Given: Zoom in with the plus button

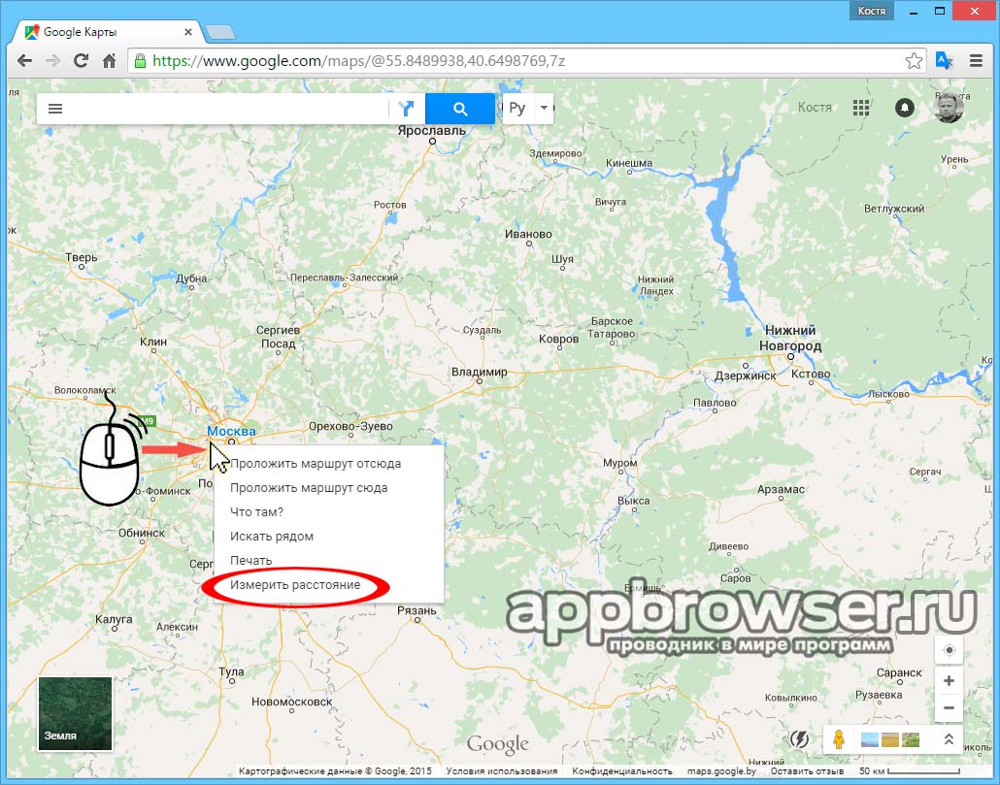Looking at the screenshot, I should (x=949, y=680).
